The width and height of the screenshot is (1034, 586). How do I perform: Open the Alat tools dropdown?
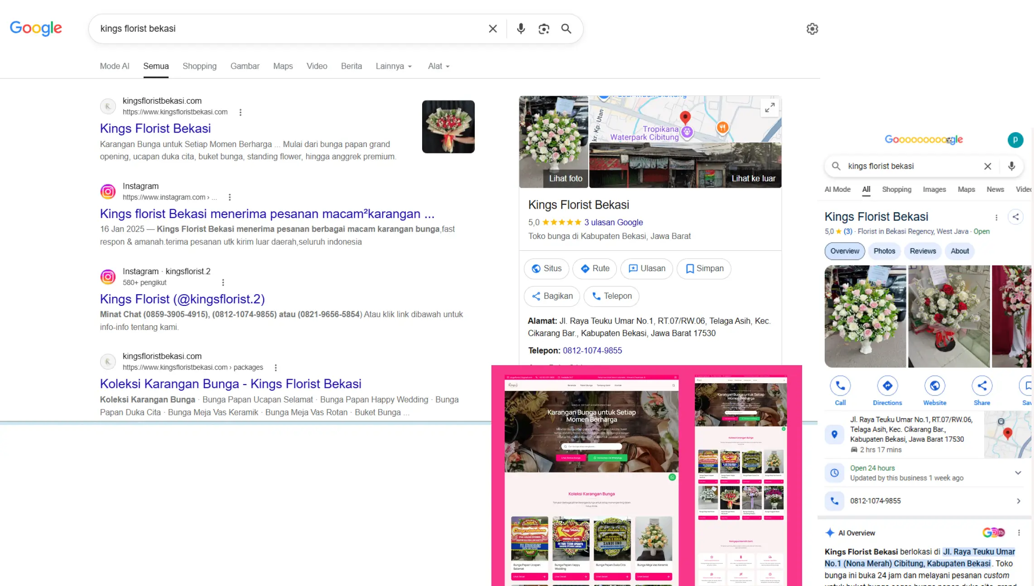click(438, 66)
